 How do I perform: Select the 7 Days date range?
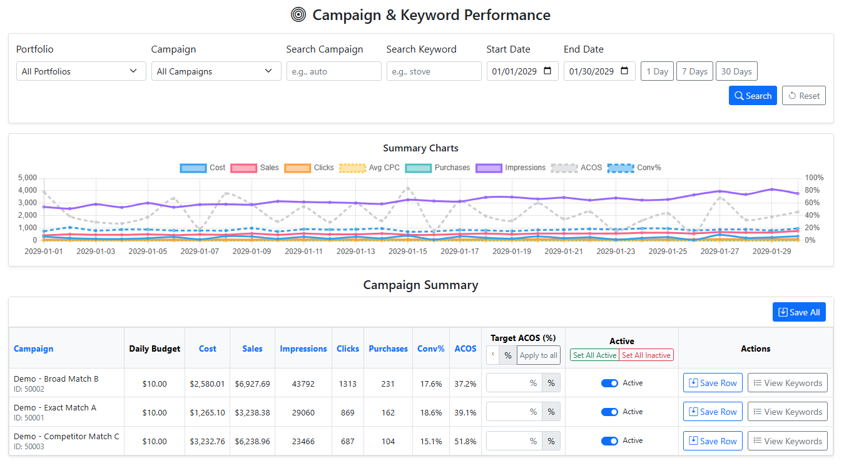(694, 71)
